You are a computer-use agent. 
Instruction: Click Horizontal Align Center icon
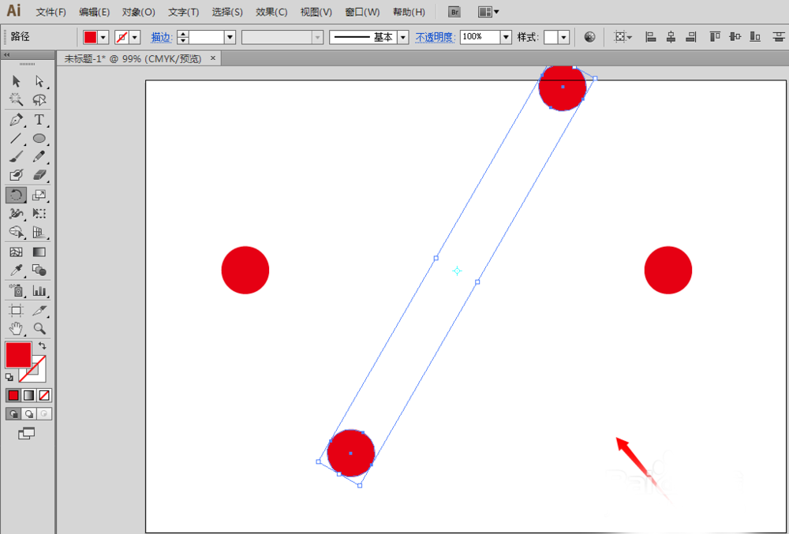click(x=671, y=37)
